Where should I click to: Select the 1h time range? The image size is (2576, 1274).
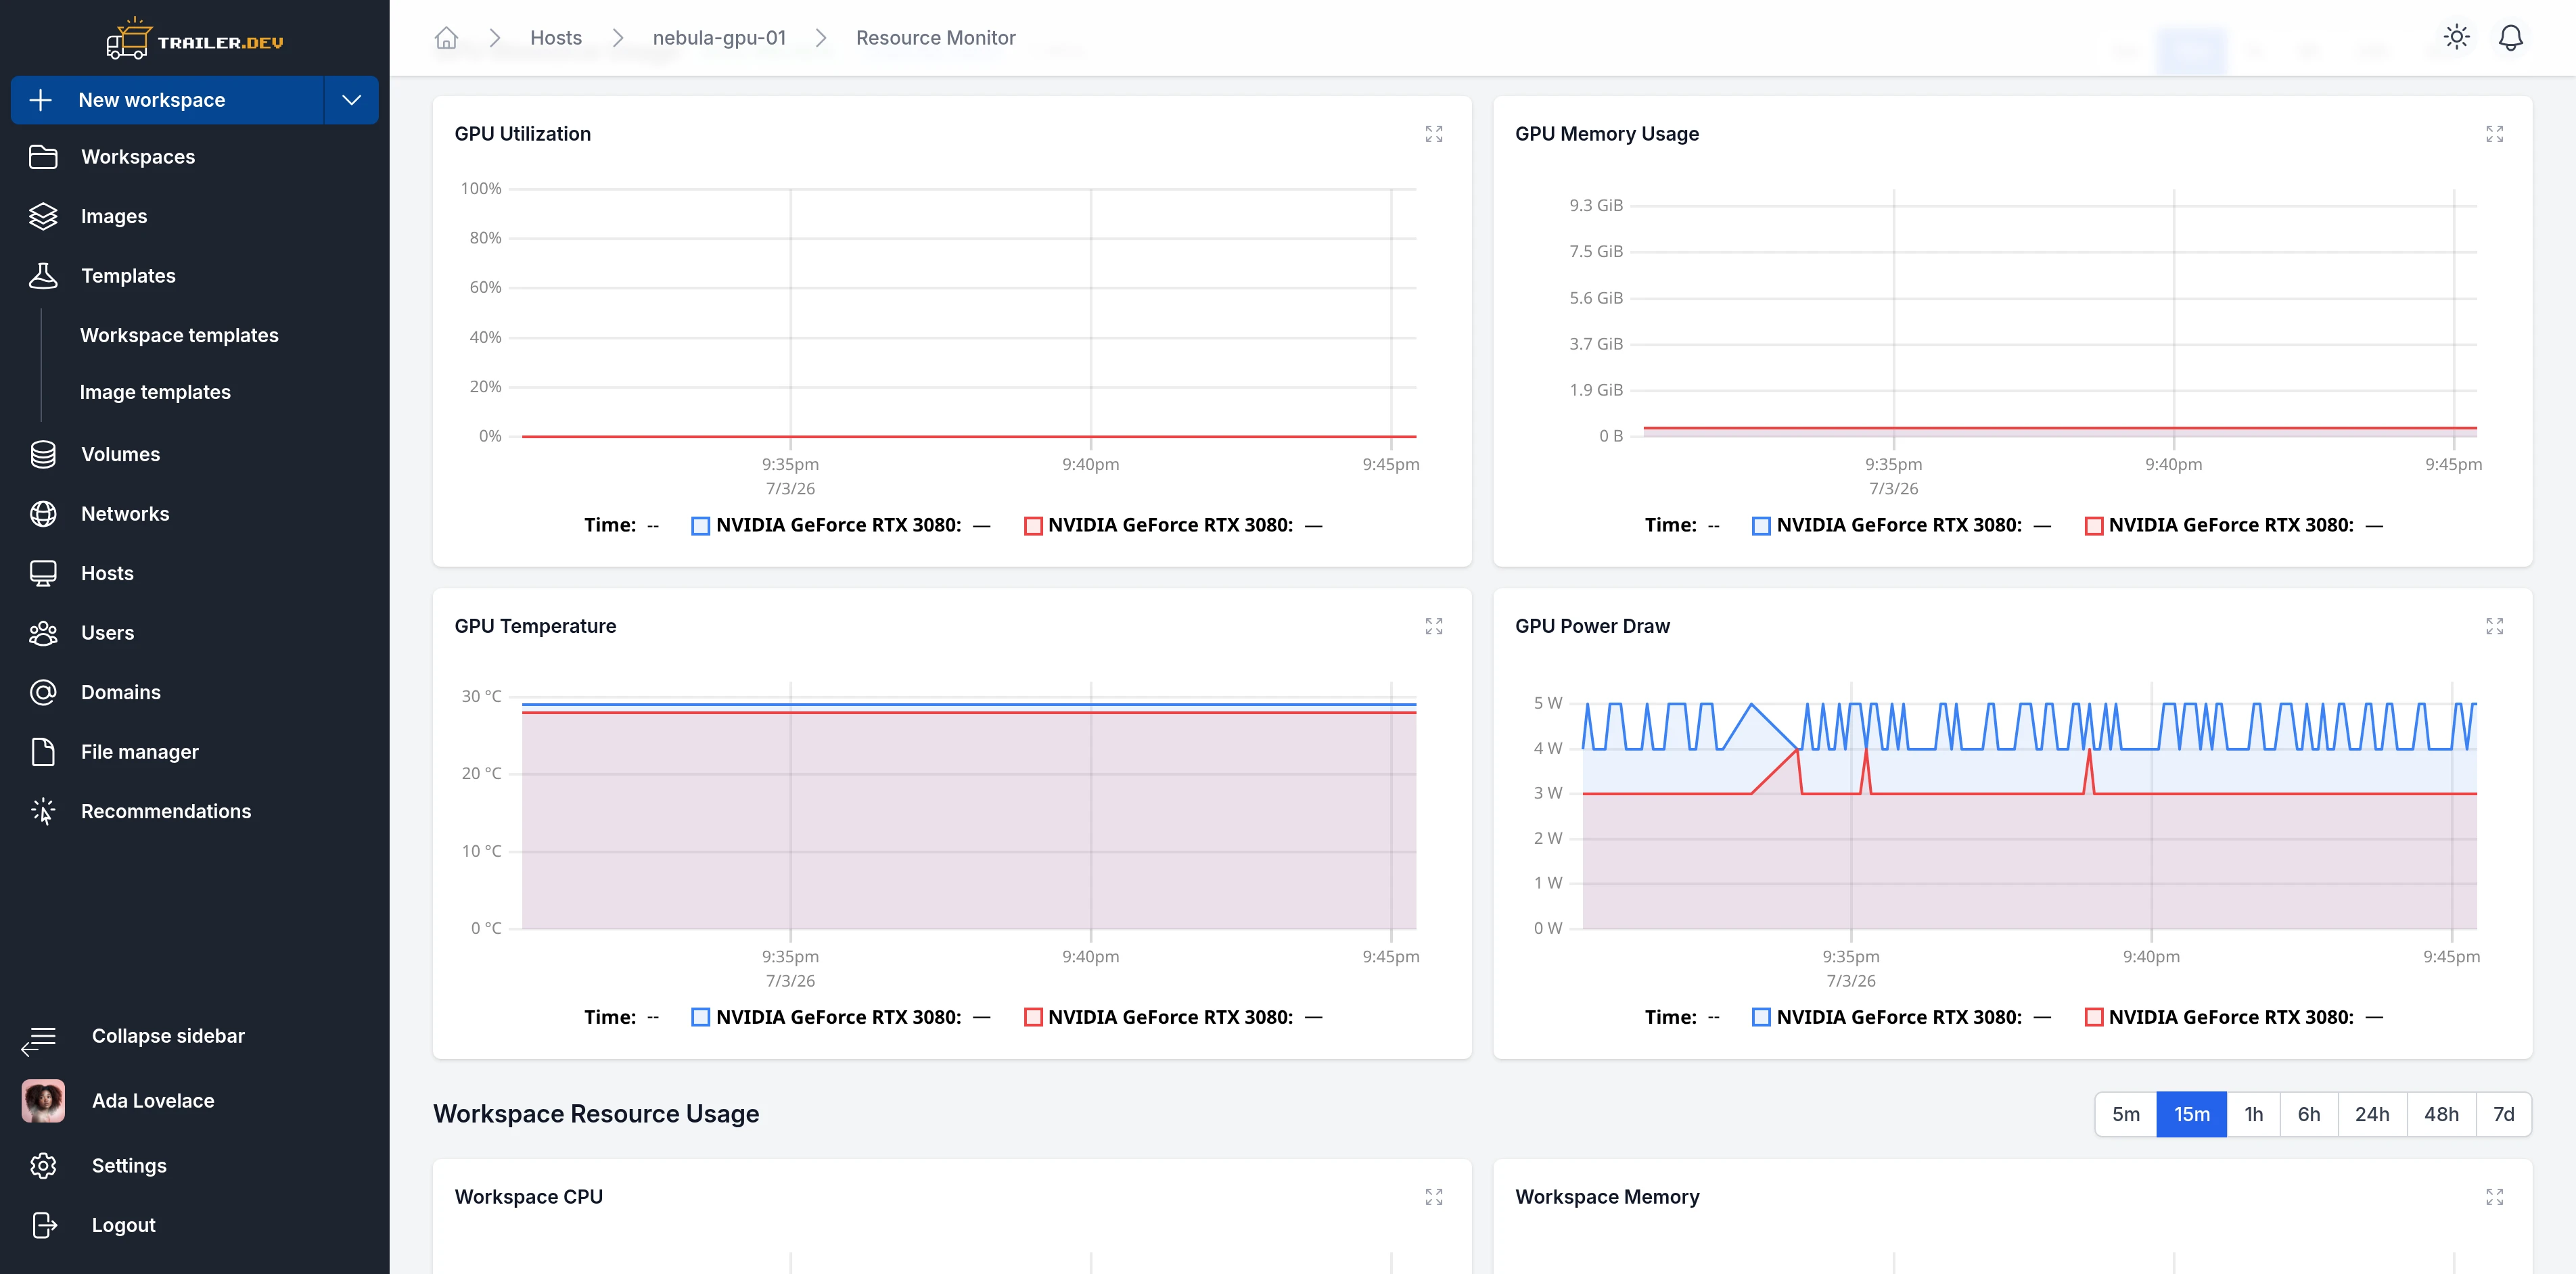[2253, 1114]
